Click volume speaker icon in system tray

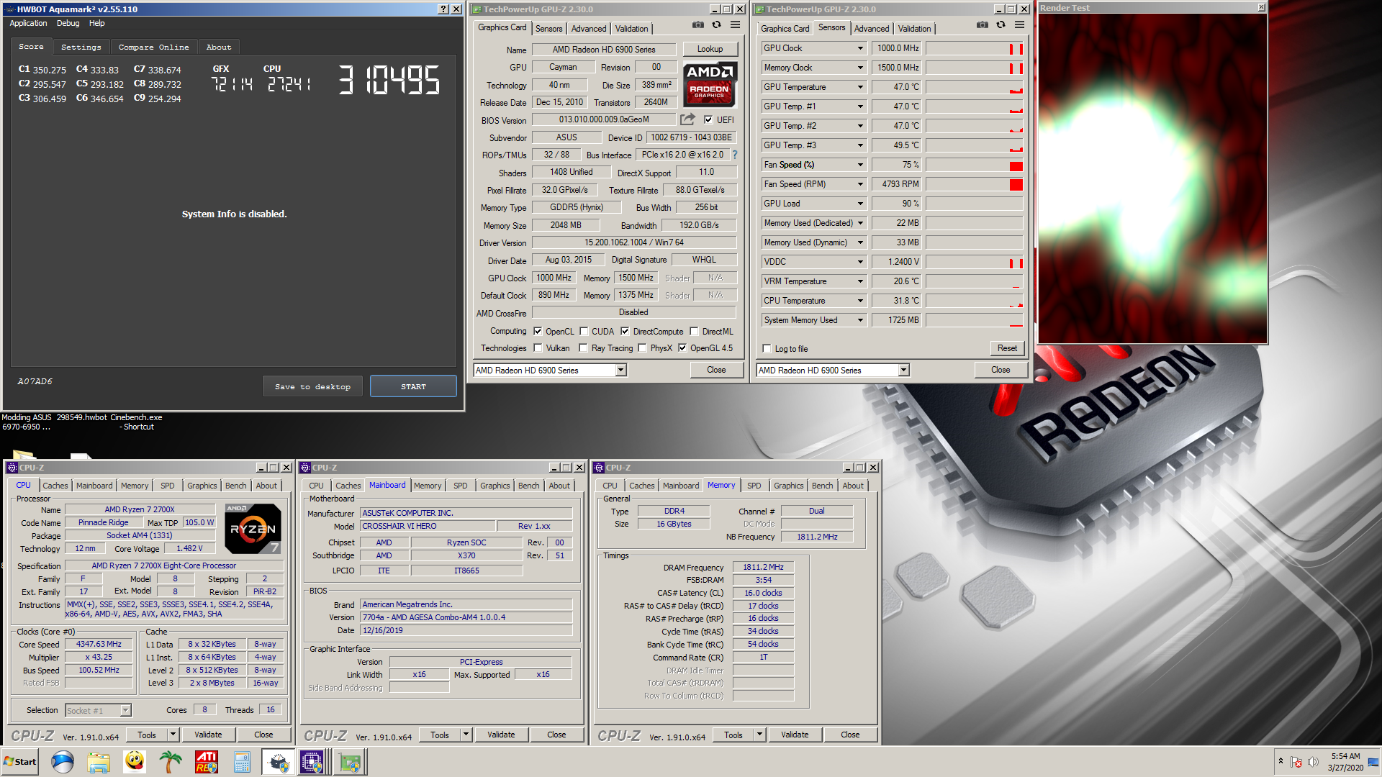click(1313, 762)
